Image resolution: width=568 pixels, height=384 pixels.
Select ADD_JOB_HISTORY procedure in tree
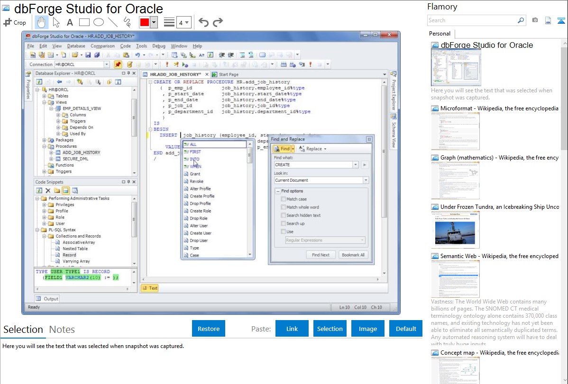81,153
